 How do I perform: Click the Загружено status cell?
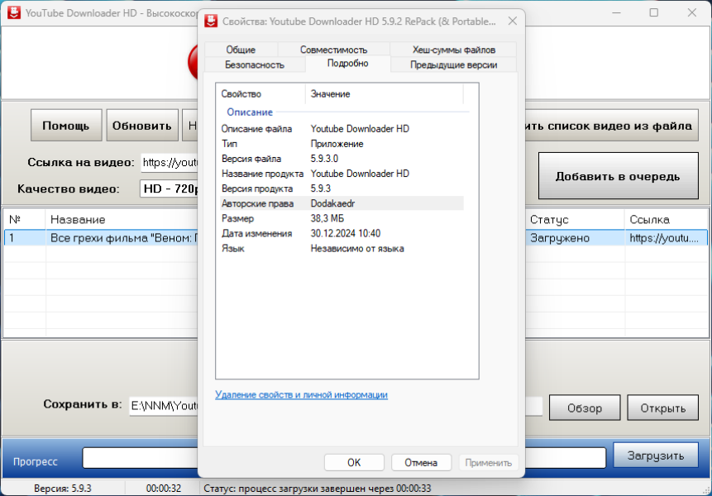pos(575,238)
